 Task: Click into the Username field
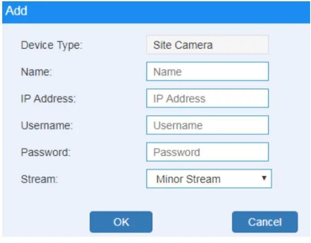tap(207, 125)
